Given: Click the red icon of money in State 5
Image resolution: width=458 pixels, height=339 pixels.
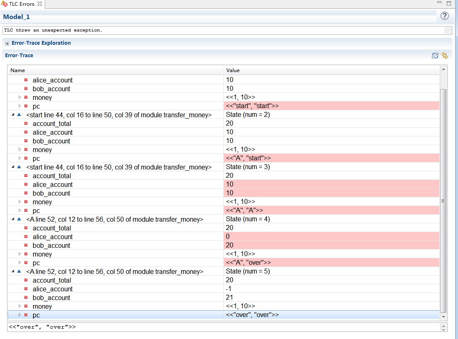Looking at the screenshot, I should [26, 306].
